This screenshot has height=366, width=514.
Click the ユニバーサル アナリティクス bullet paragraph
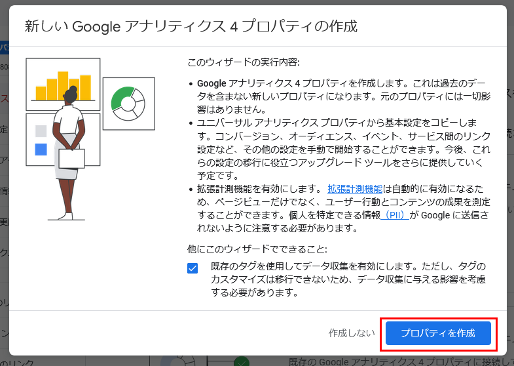340,150
